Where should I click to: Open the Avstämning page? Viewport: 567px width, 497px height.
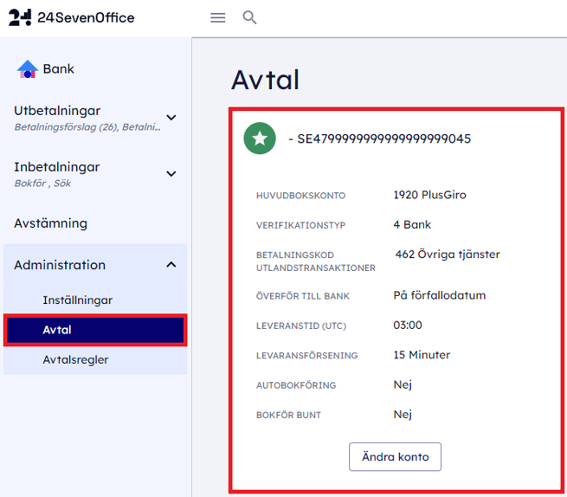pyautogui.click(x=50, y=223)
